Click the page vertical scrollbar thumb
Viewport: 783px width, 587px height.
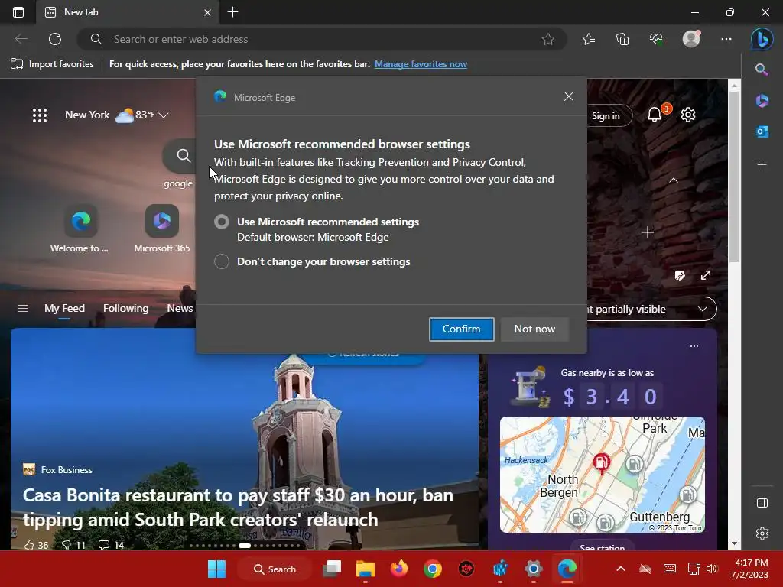click(x=734, y=177)
